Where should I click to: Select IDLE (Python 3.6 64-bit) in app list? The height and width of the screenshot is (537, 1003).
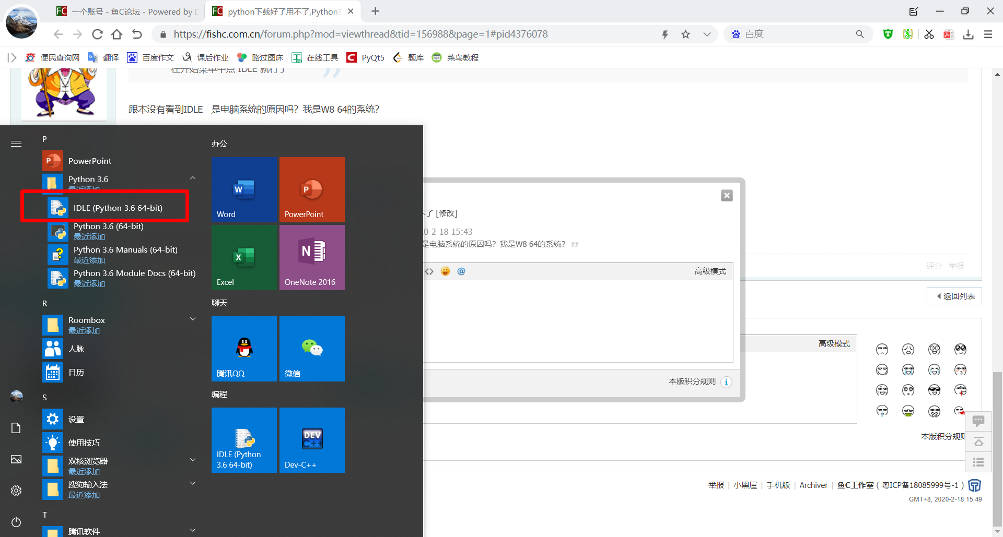tap(118, 208)
